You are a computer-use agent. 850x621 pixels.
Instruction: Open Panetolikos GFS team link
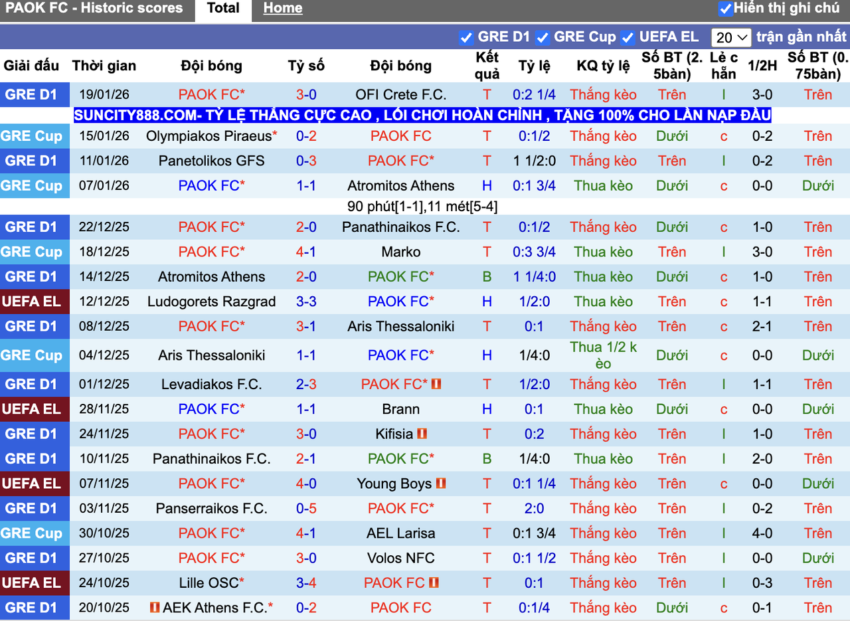212,161
